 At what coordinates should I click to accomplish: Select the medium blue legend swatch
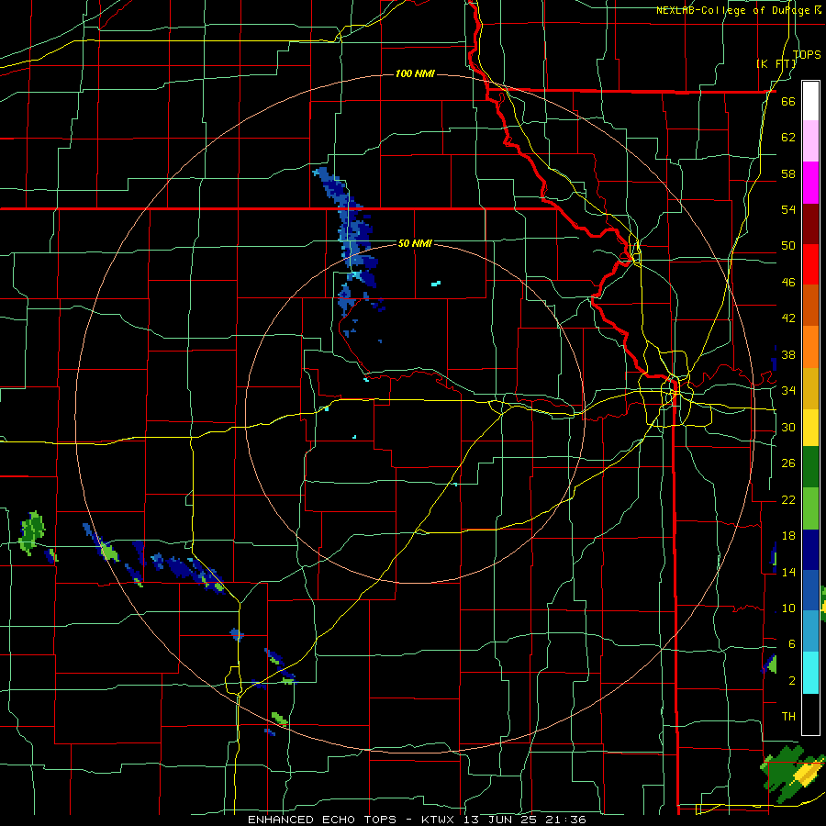[810, 590]
